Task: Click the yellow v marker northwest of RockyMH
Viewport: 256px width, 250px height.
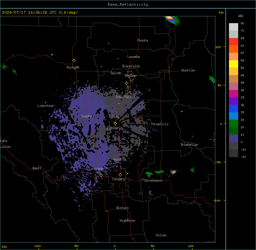Action: click(x=52, y=55)
